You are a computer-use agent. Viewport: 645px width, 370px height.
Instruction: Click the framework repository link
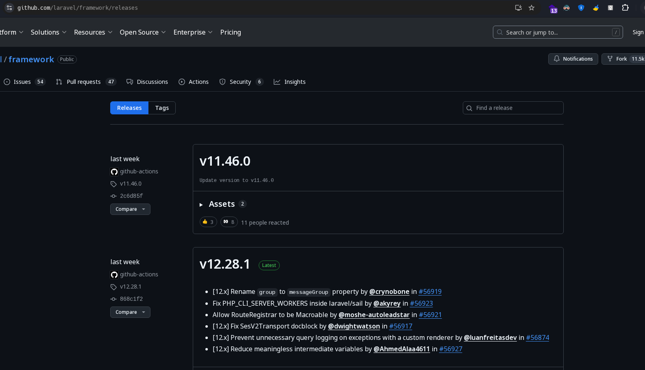click(x=31, y=59)
